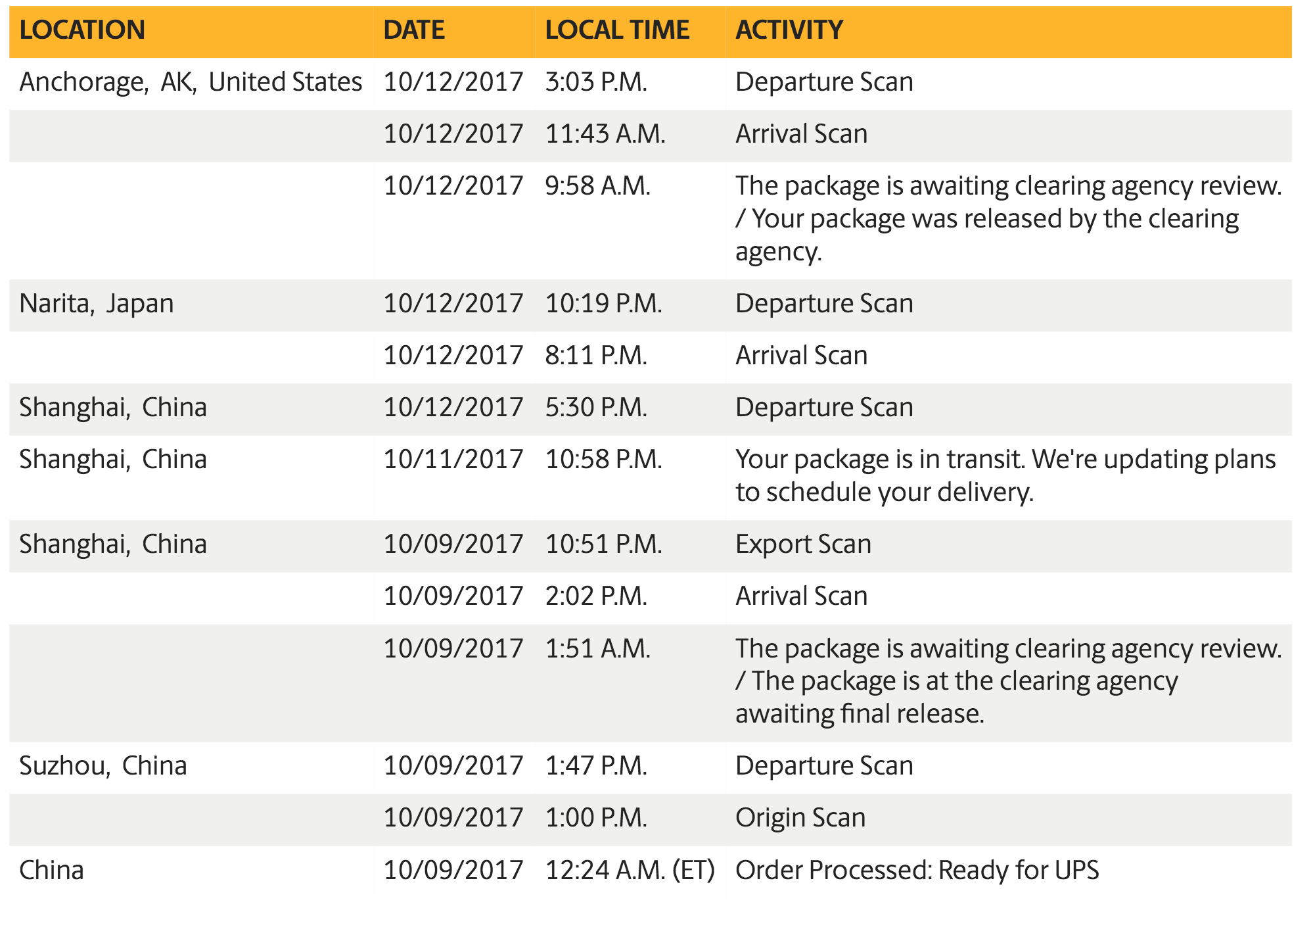Click Order Processed: Ready for UPS

click(917, 871)
